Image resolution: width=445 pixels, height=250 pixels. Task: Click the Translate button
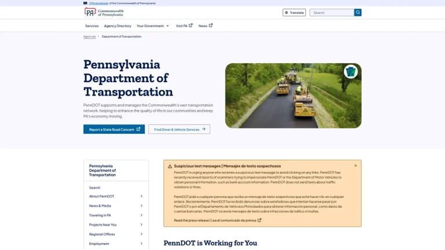(x=294, y=13)
